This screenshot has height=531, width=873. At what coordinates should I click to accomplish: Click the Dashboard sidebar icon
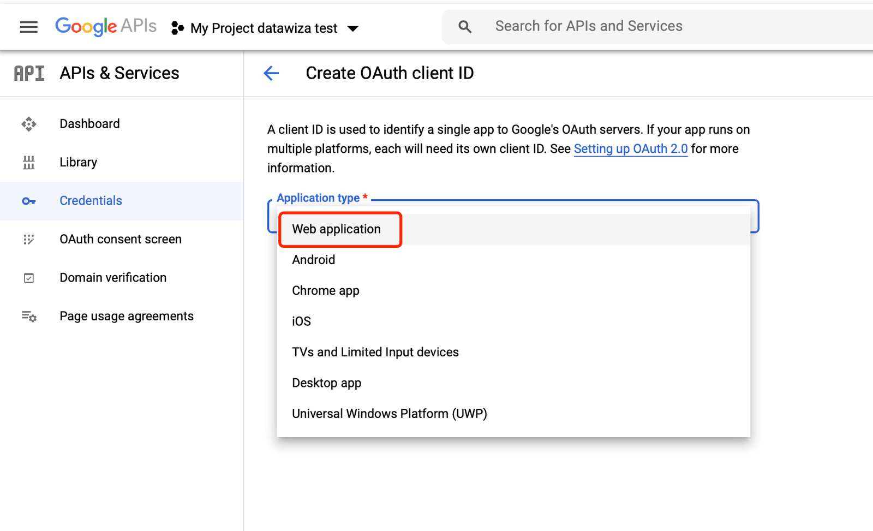point(29,124)
